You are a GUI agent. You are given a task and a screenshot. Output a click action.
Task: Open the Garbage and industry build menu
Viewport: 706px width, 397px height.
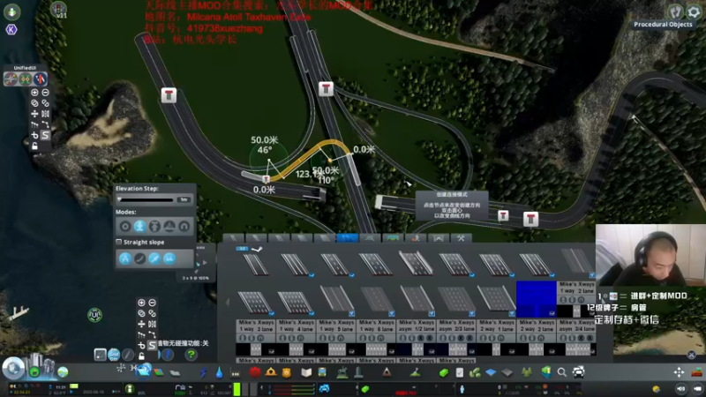point(236,372)
